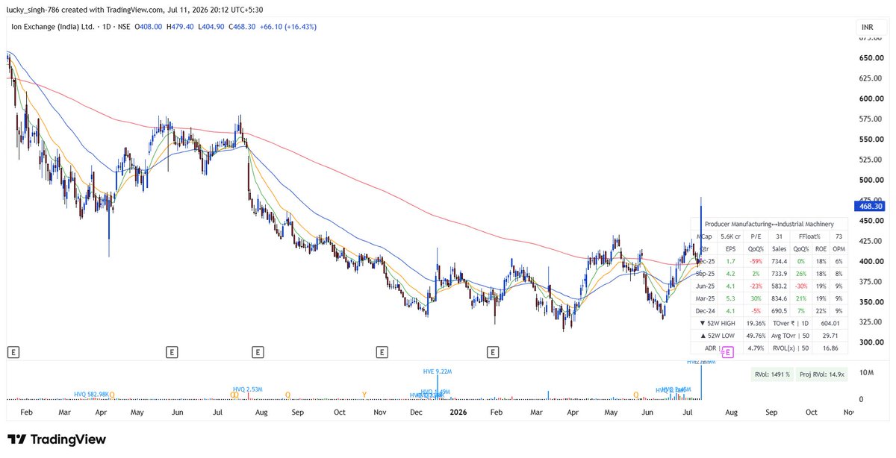896x458 pixels.
Task: Click the Proj RVol: 14.9x badge
Action: click(822, 375)
